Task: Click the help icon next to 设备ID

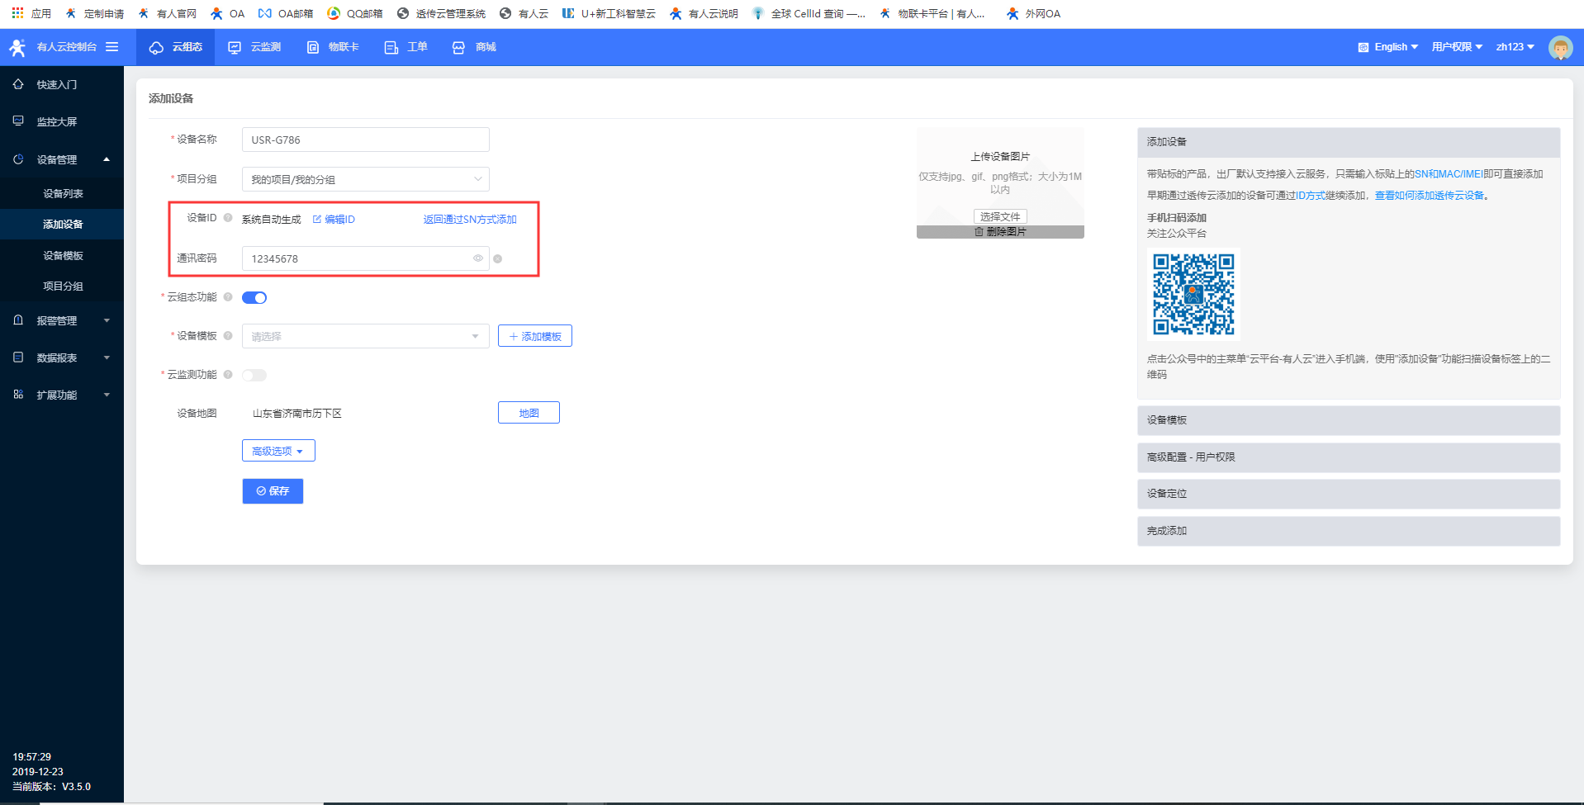Action: pos(228,218)
